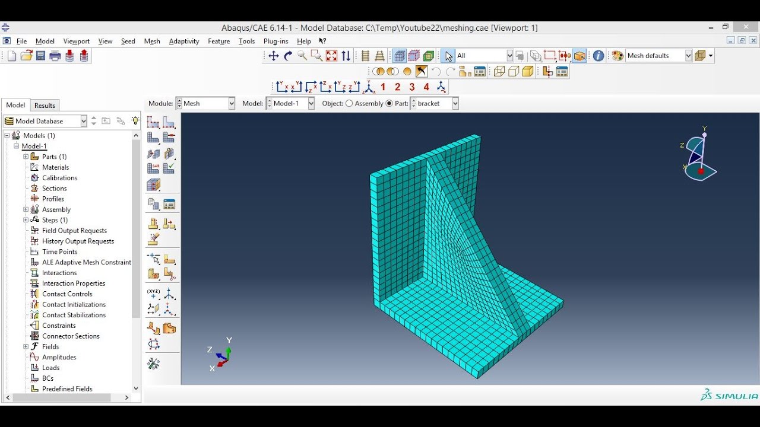
Task: Open the color code palette icon
Action: [617, 56]
